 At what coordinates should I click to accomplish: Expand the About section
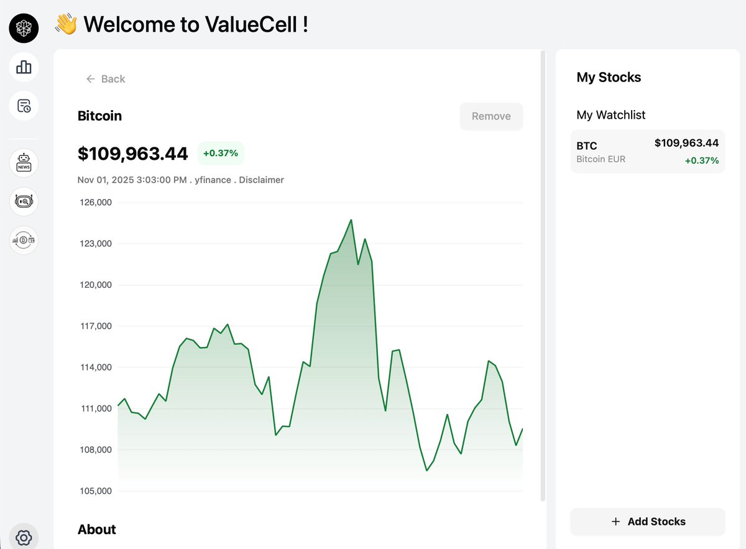click(x=97, y=529)
